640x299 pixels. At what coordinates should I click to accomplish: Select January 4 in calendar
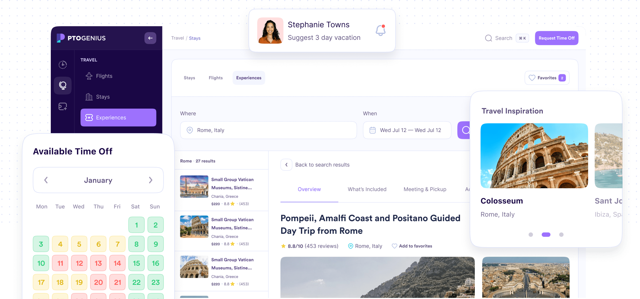tap(60, 244)
